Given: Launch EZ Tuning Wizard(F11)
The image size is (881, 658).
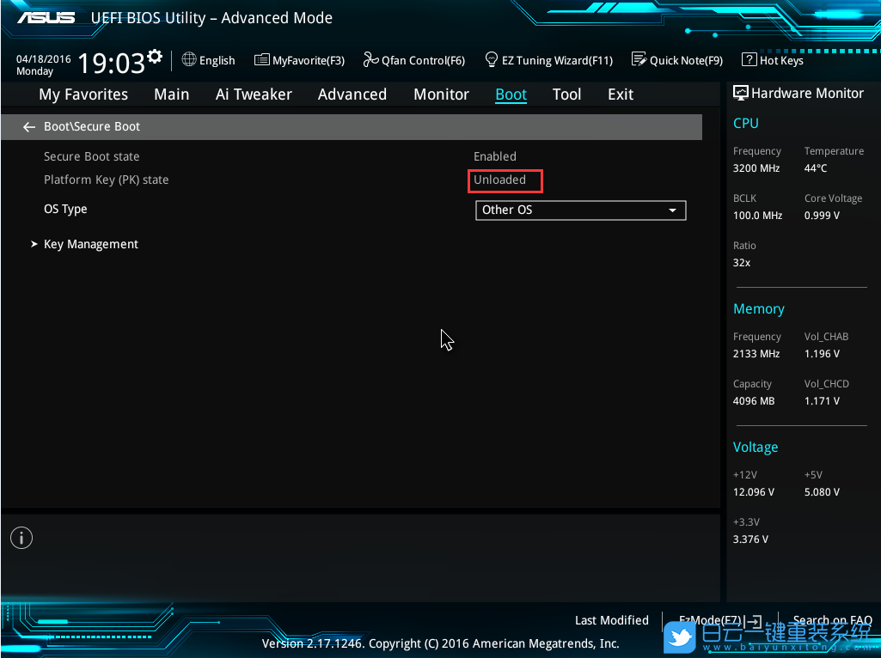Looking at the screenshot, I should 549,60.
